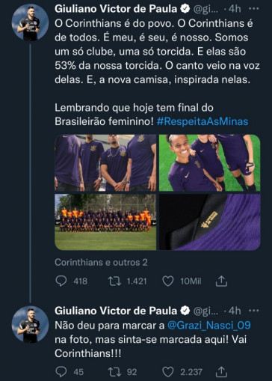Image resolution: width=272 pixels, height=381 pixels.
Task: View photo of smiling women players on grass
Action: point(210,163)
